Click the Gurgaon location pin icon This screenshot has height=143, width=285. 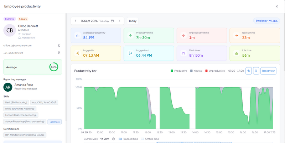click(20, 34)
